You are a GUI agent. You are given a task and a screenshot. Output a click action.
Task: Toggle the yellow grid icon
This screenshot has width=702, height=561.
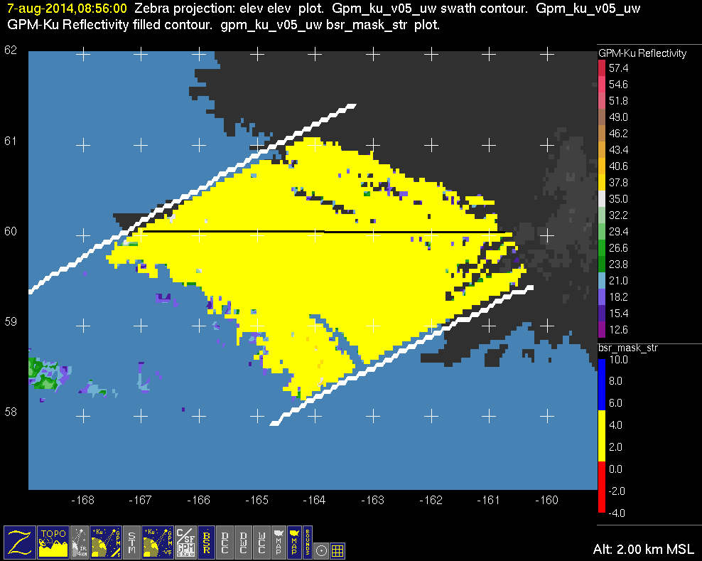pos(337,550)
